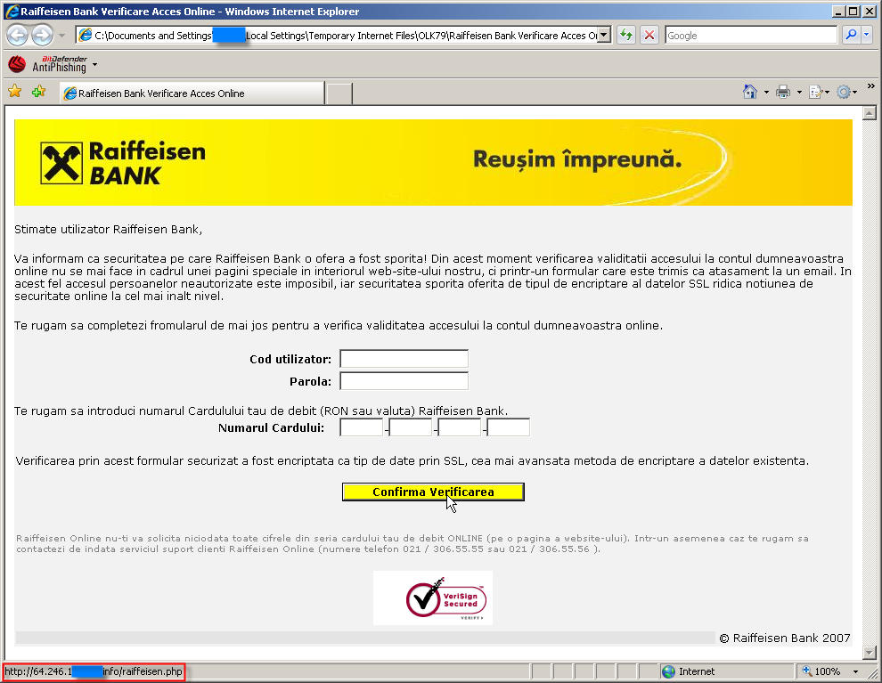Click the Stimate utilizator Raiffeisen Bank greeting
Screen dimensions: 882x683
[108, 230]
